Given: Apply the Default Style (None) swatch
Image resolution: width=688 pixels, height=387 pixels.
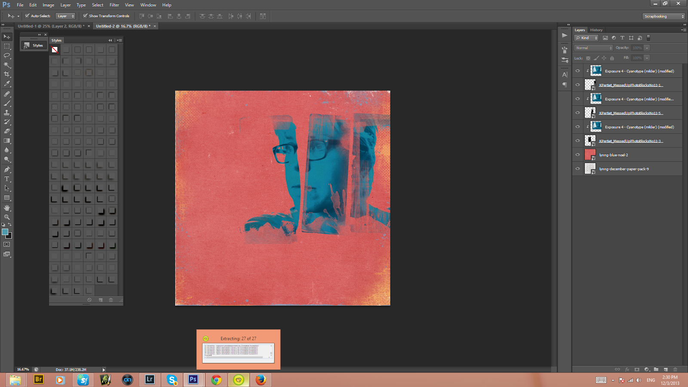Looking at the screenshot, I should coord(55,50).
